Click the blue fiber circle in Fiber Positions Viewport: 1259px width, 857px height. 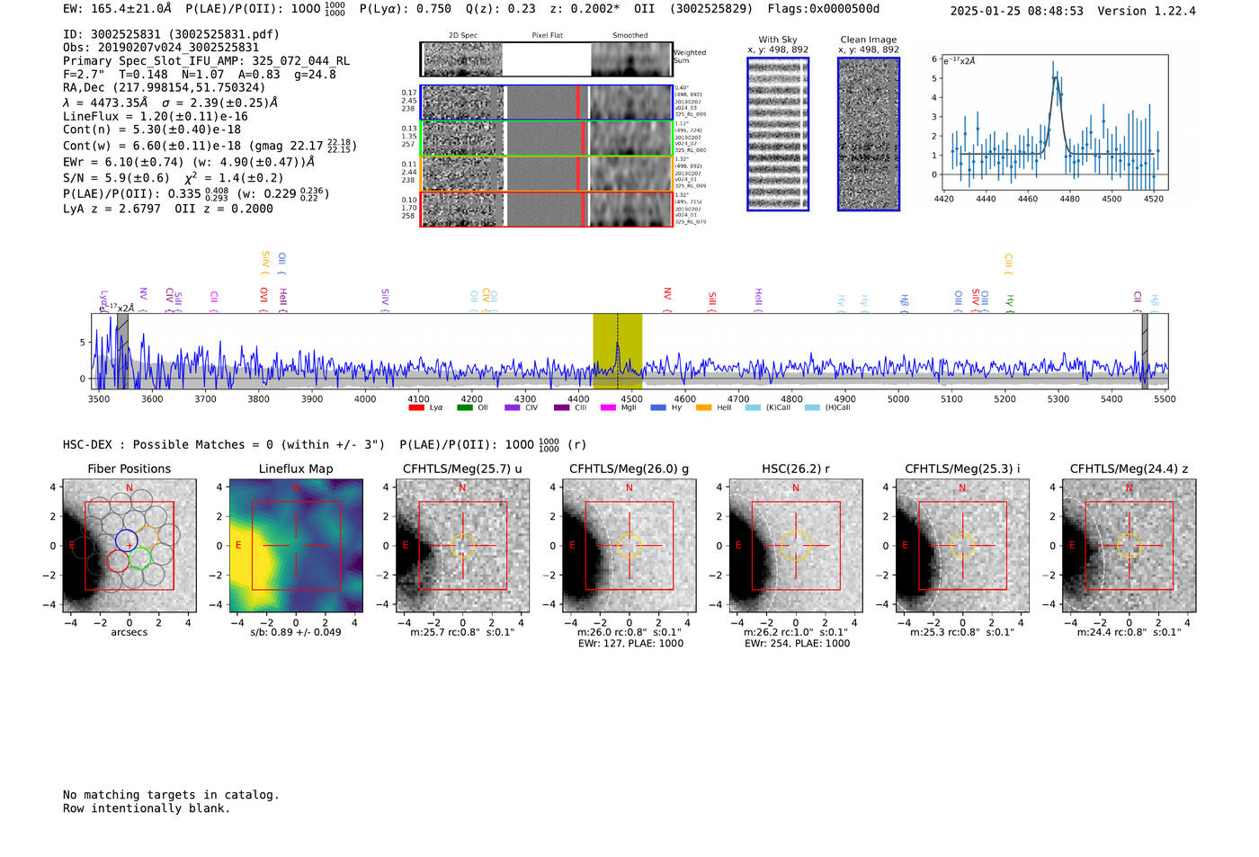point(126,540)
